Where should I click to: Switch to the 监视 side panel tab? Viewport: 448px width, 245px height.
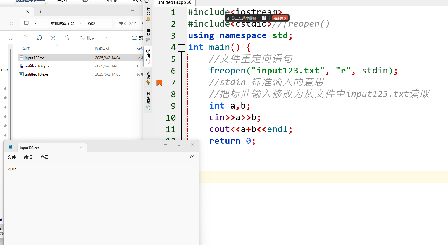148,56
